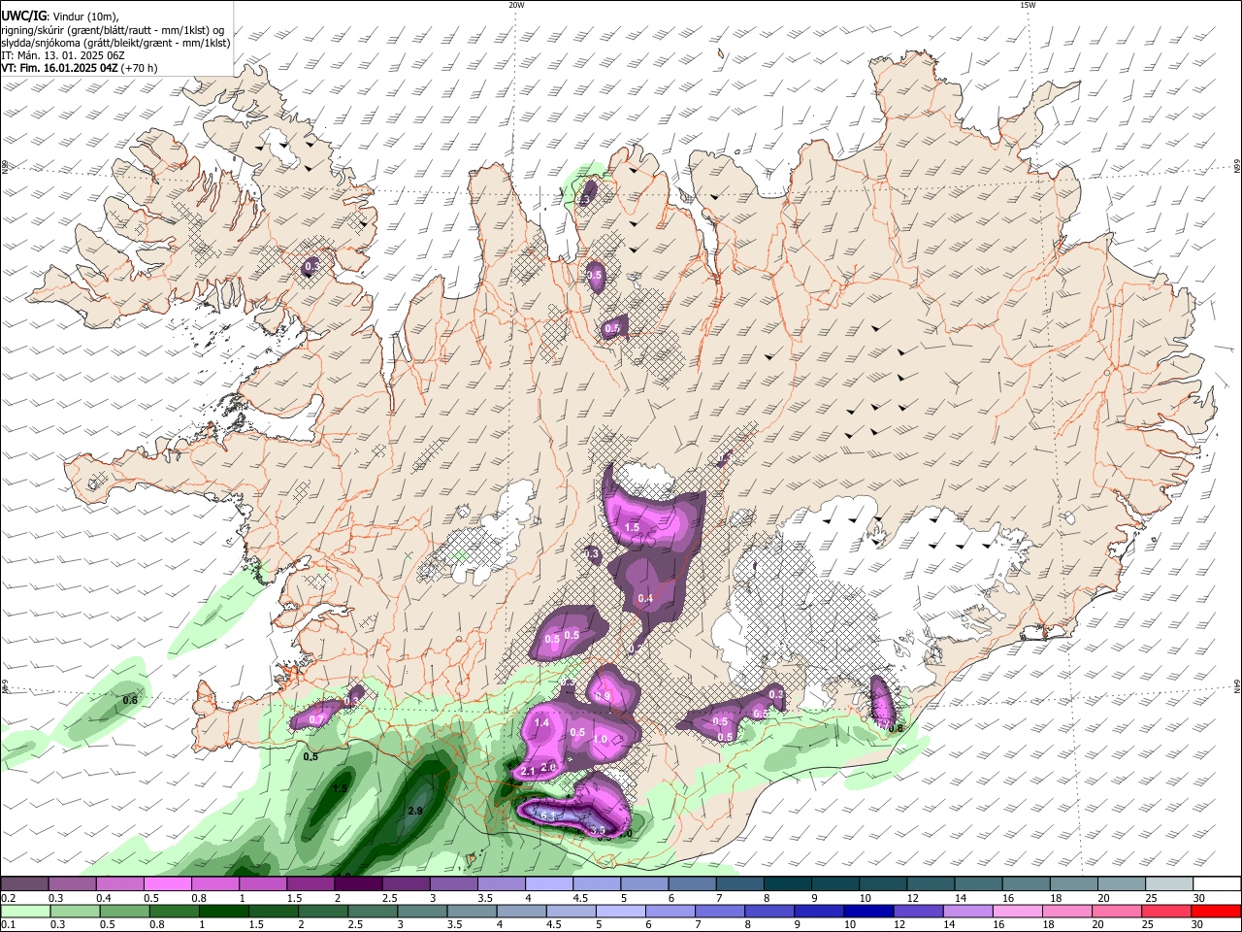Image resolution: width=1242 pixels, height=932 pixels.
Task: Click the '1.5' rain value in offshore green band
Action: click(340, 789)
